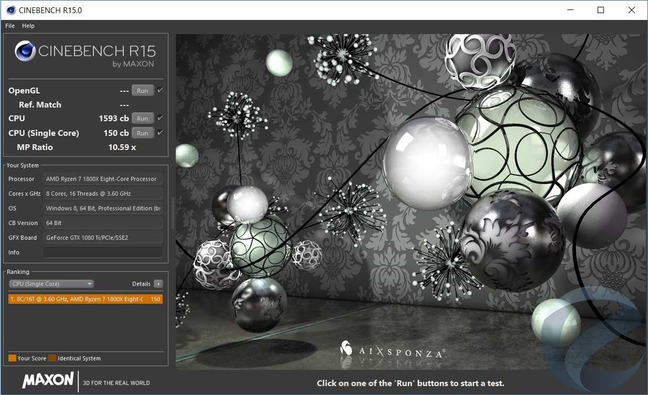The image size is (648, 395).
Task: Minimize the Cinebench window
Action: click(570, 10)
